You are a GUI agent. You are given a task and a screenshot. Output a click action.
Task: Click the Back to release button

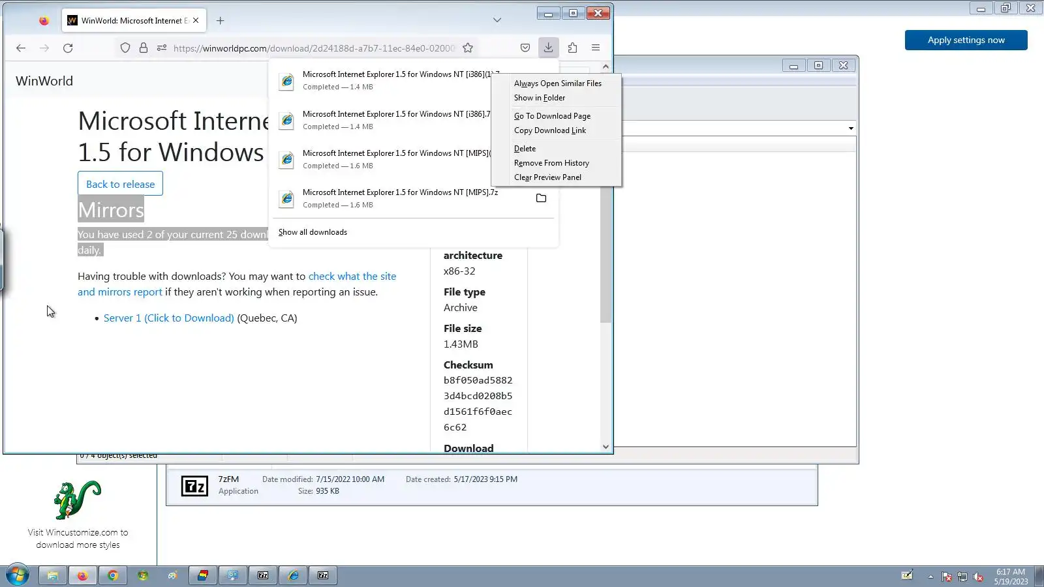click(x=121, y=184)
